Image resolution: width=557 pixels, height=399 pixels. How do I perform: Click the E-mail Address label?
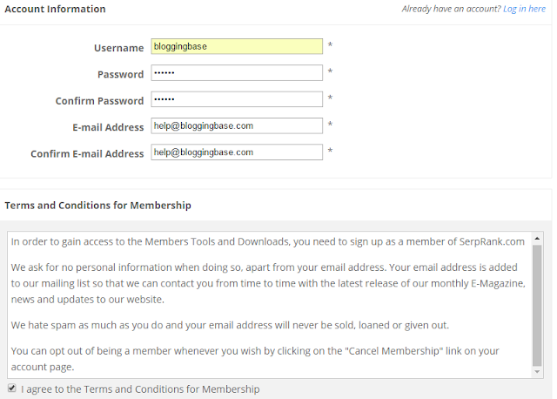(x=108, y=127)
